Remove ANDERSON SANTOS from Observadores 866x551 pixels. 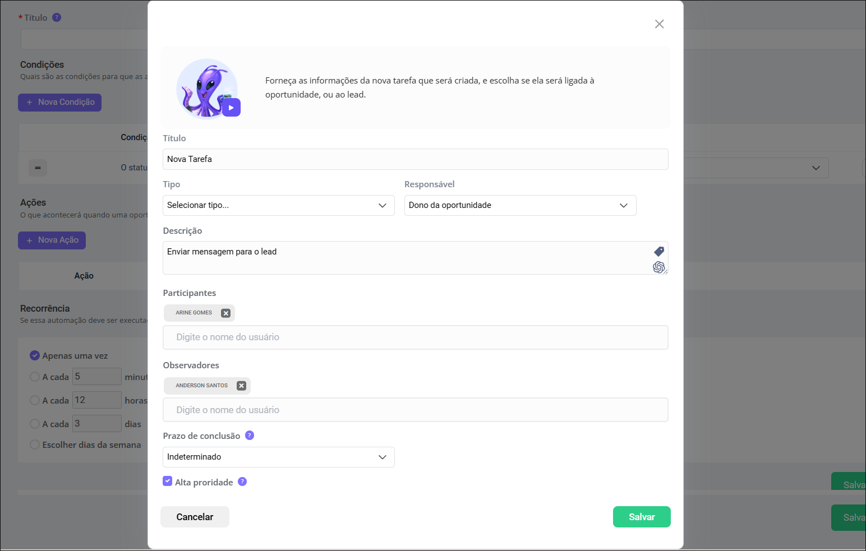(241, 386)
